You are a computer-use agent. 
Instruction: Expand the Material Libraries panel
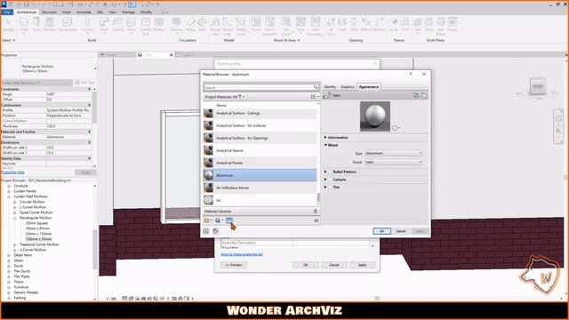(x=316, y=212)
